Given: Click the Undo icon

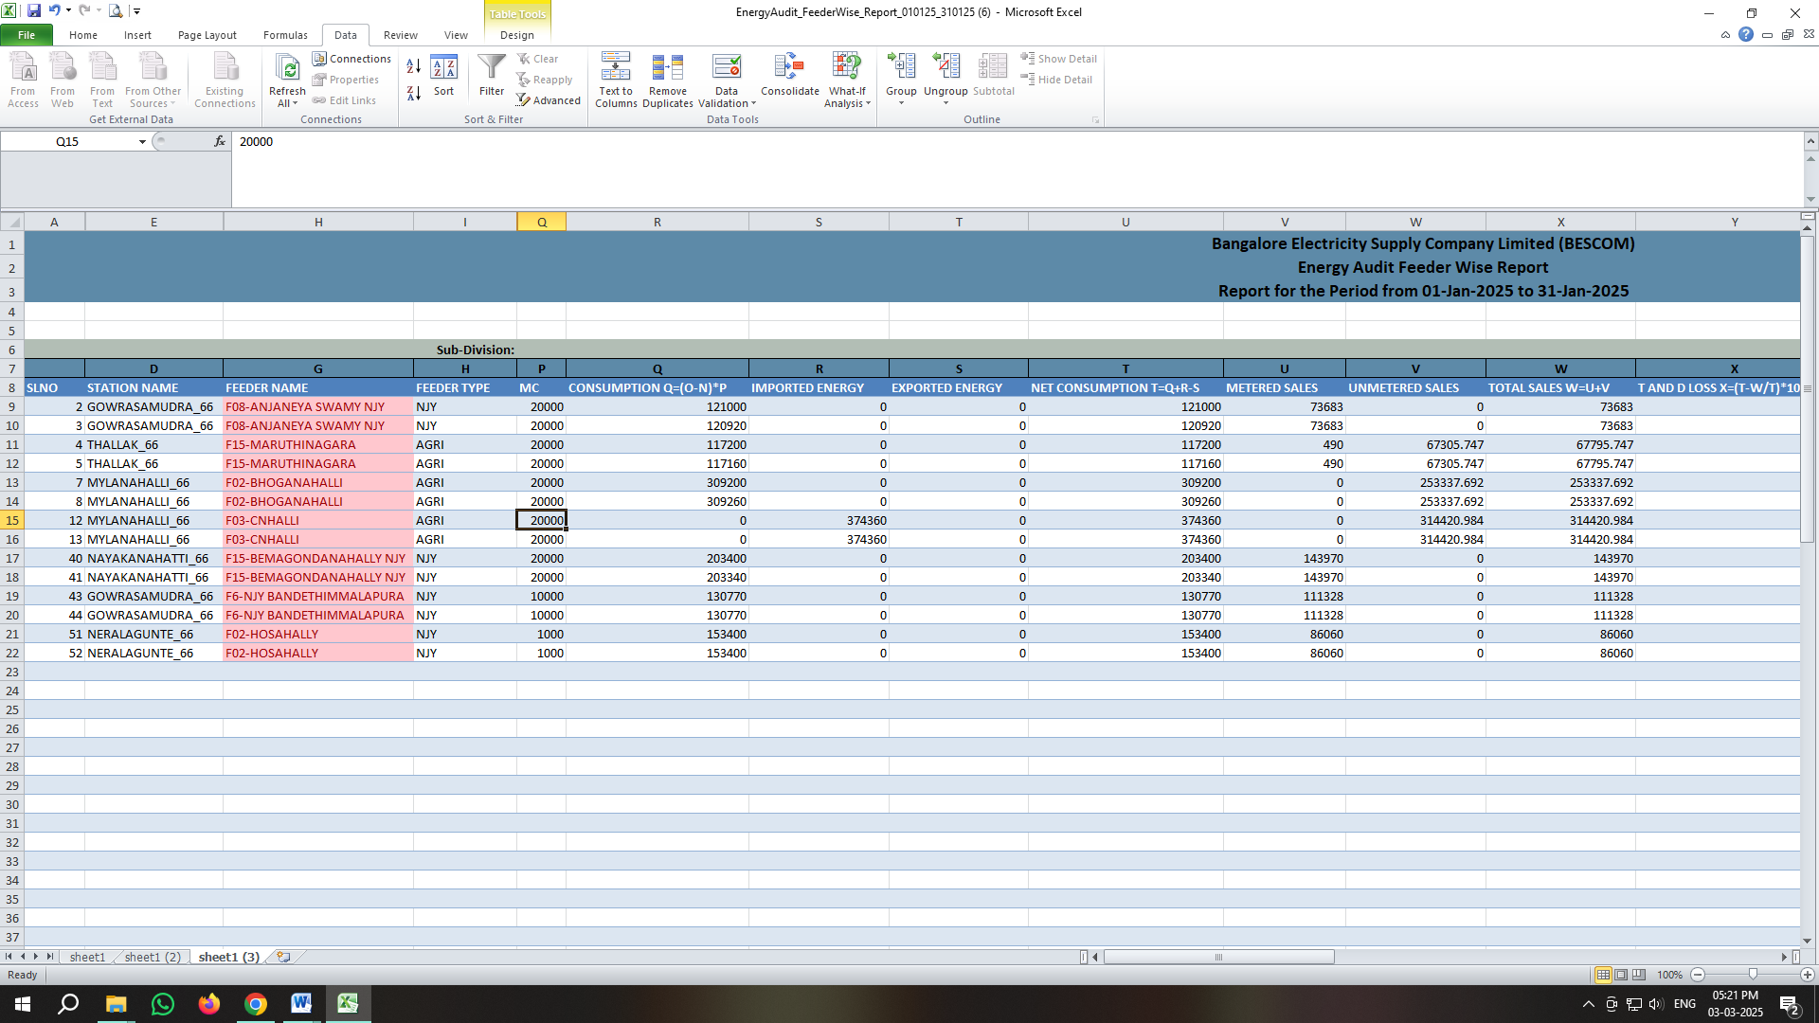Looking at the screenshot, I should 54,11.
